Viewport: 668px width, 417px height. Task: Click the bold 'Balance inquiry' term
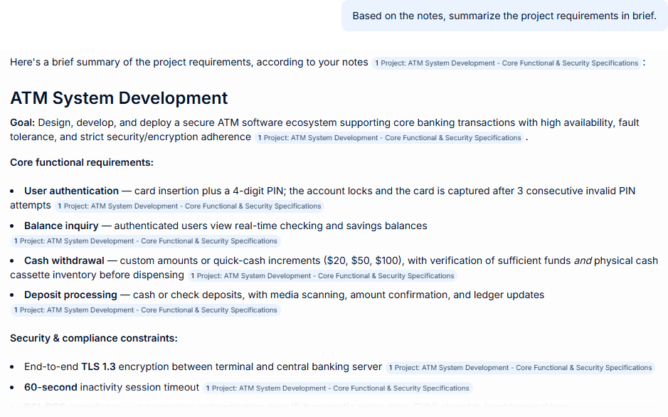coord(61,226)
